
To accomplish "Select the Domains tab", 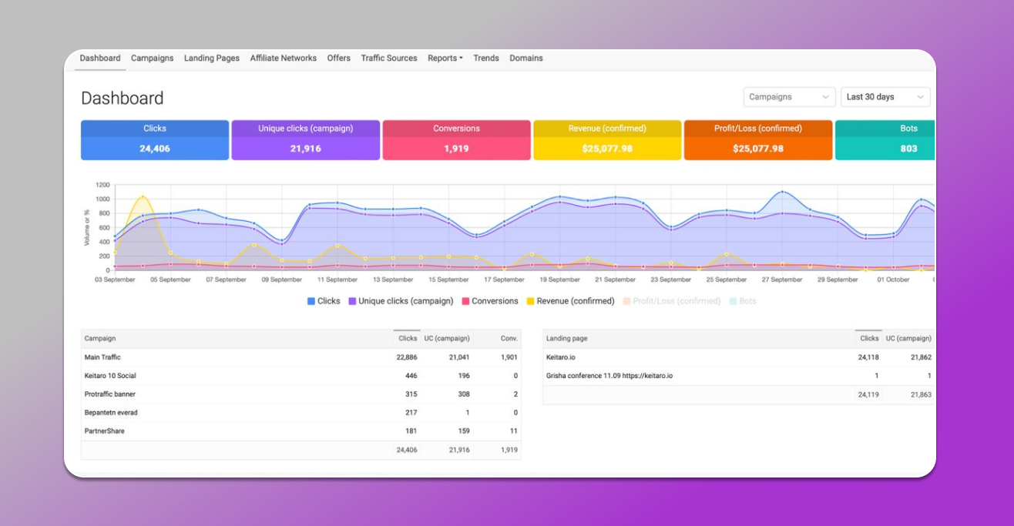I will click(x=525, y=59).
